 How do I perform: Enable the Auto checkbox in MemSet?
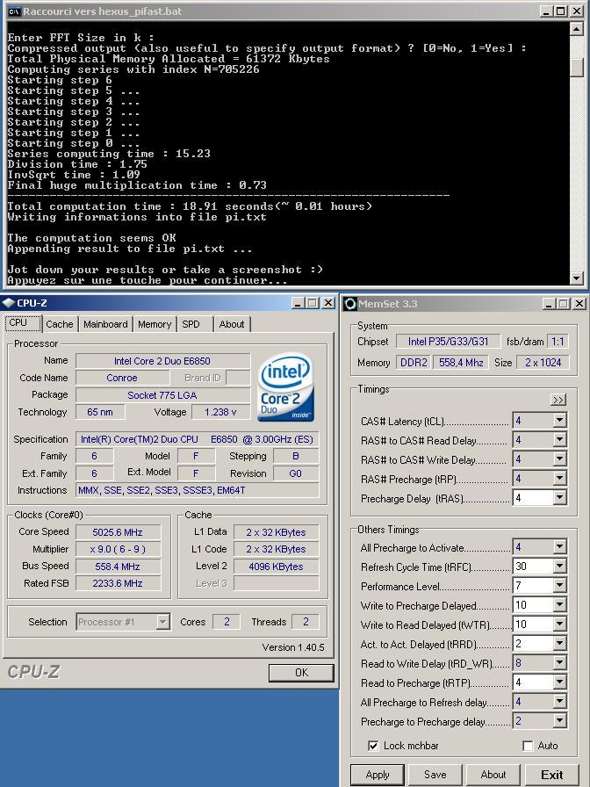pyautogui.click(x=528, y=746)
